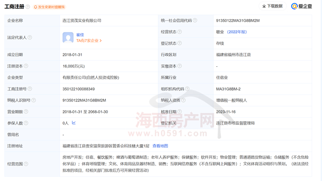Click the organization code MA31G8BM-2
Image resolution: width=322 pixels, height=181 pixels.
pos(228,89)
